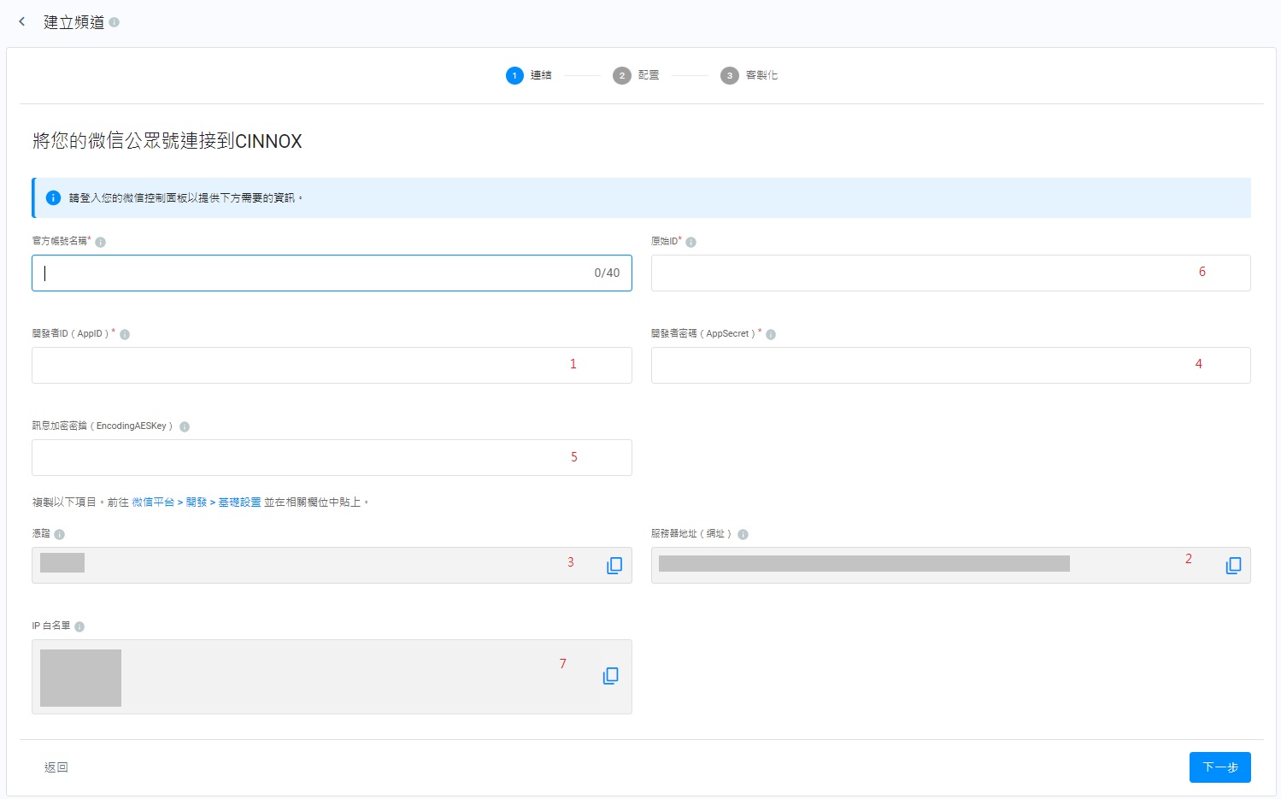Screen dimensions: 1281x799
Task: Click the info icon beside IP 白名單
Action: click(x=79, y=626)
